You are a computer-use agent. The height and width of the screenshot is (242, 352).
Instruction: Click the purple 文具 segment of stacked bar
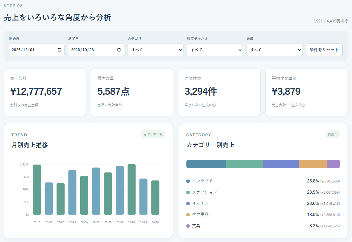[x=333, y=164]
